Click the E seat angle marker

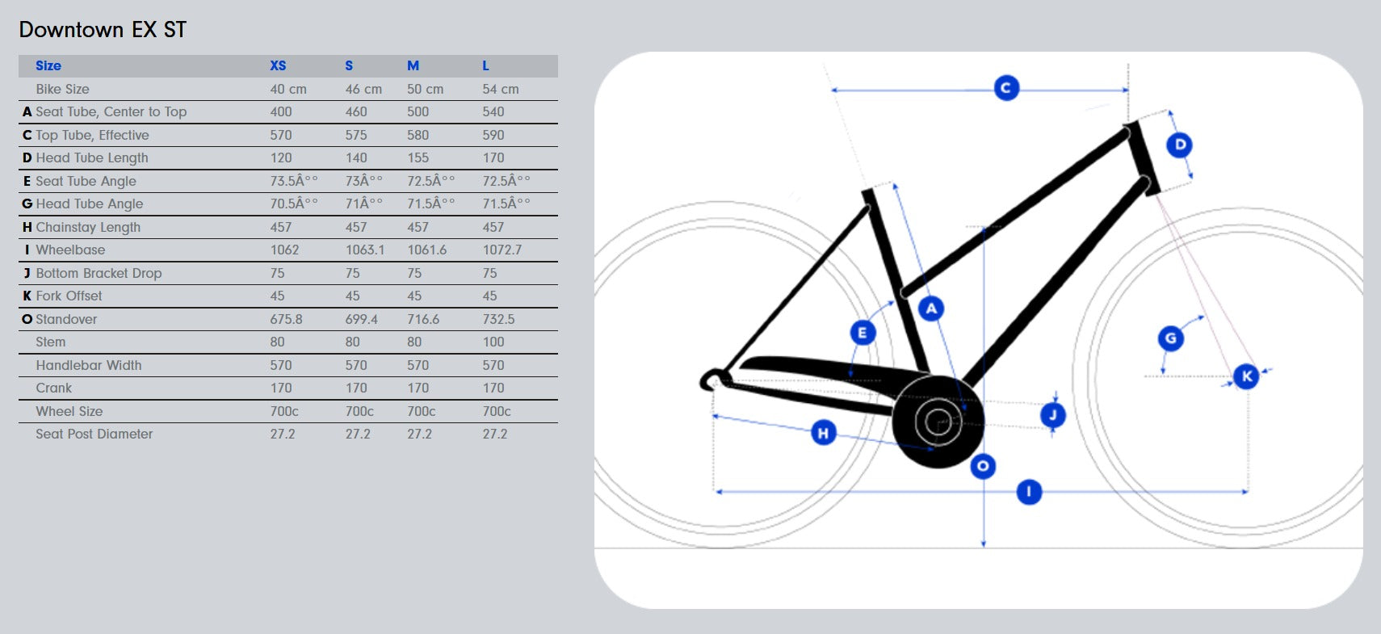pyautogui.click(x=863, y=333)
